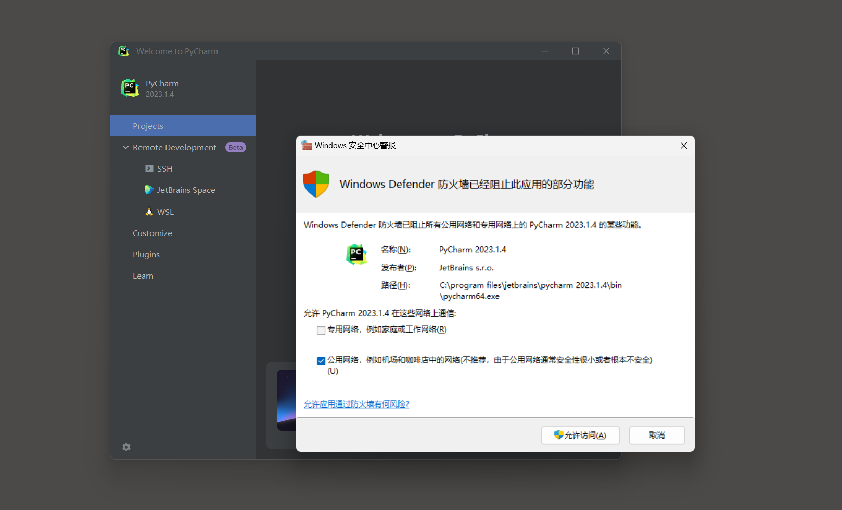This screenshot has height=510, width=842.
Task: Click the Beta badge
Action: pos(236,147)
